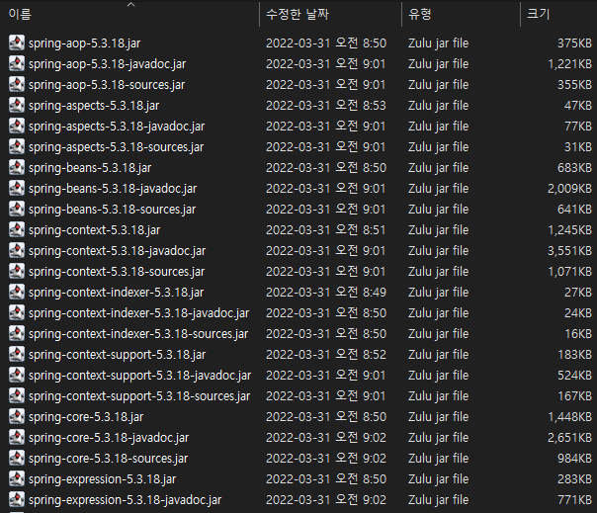The image size is (597, 513).
Task: Select file name spring-context-5.3.18.jar
Action: pos(95,230)
